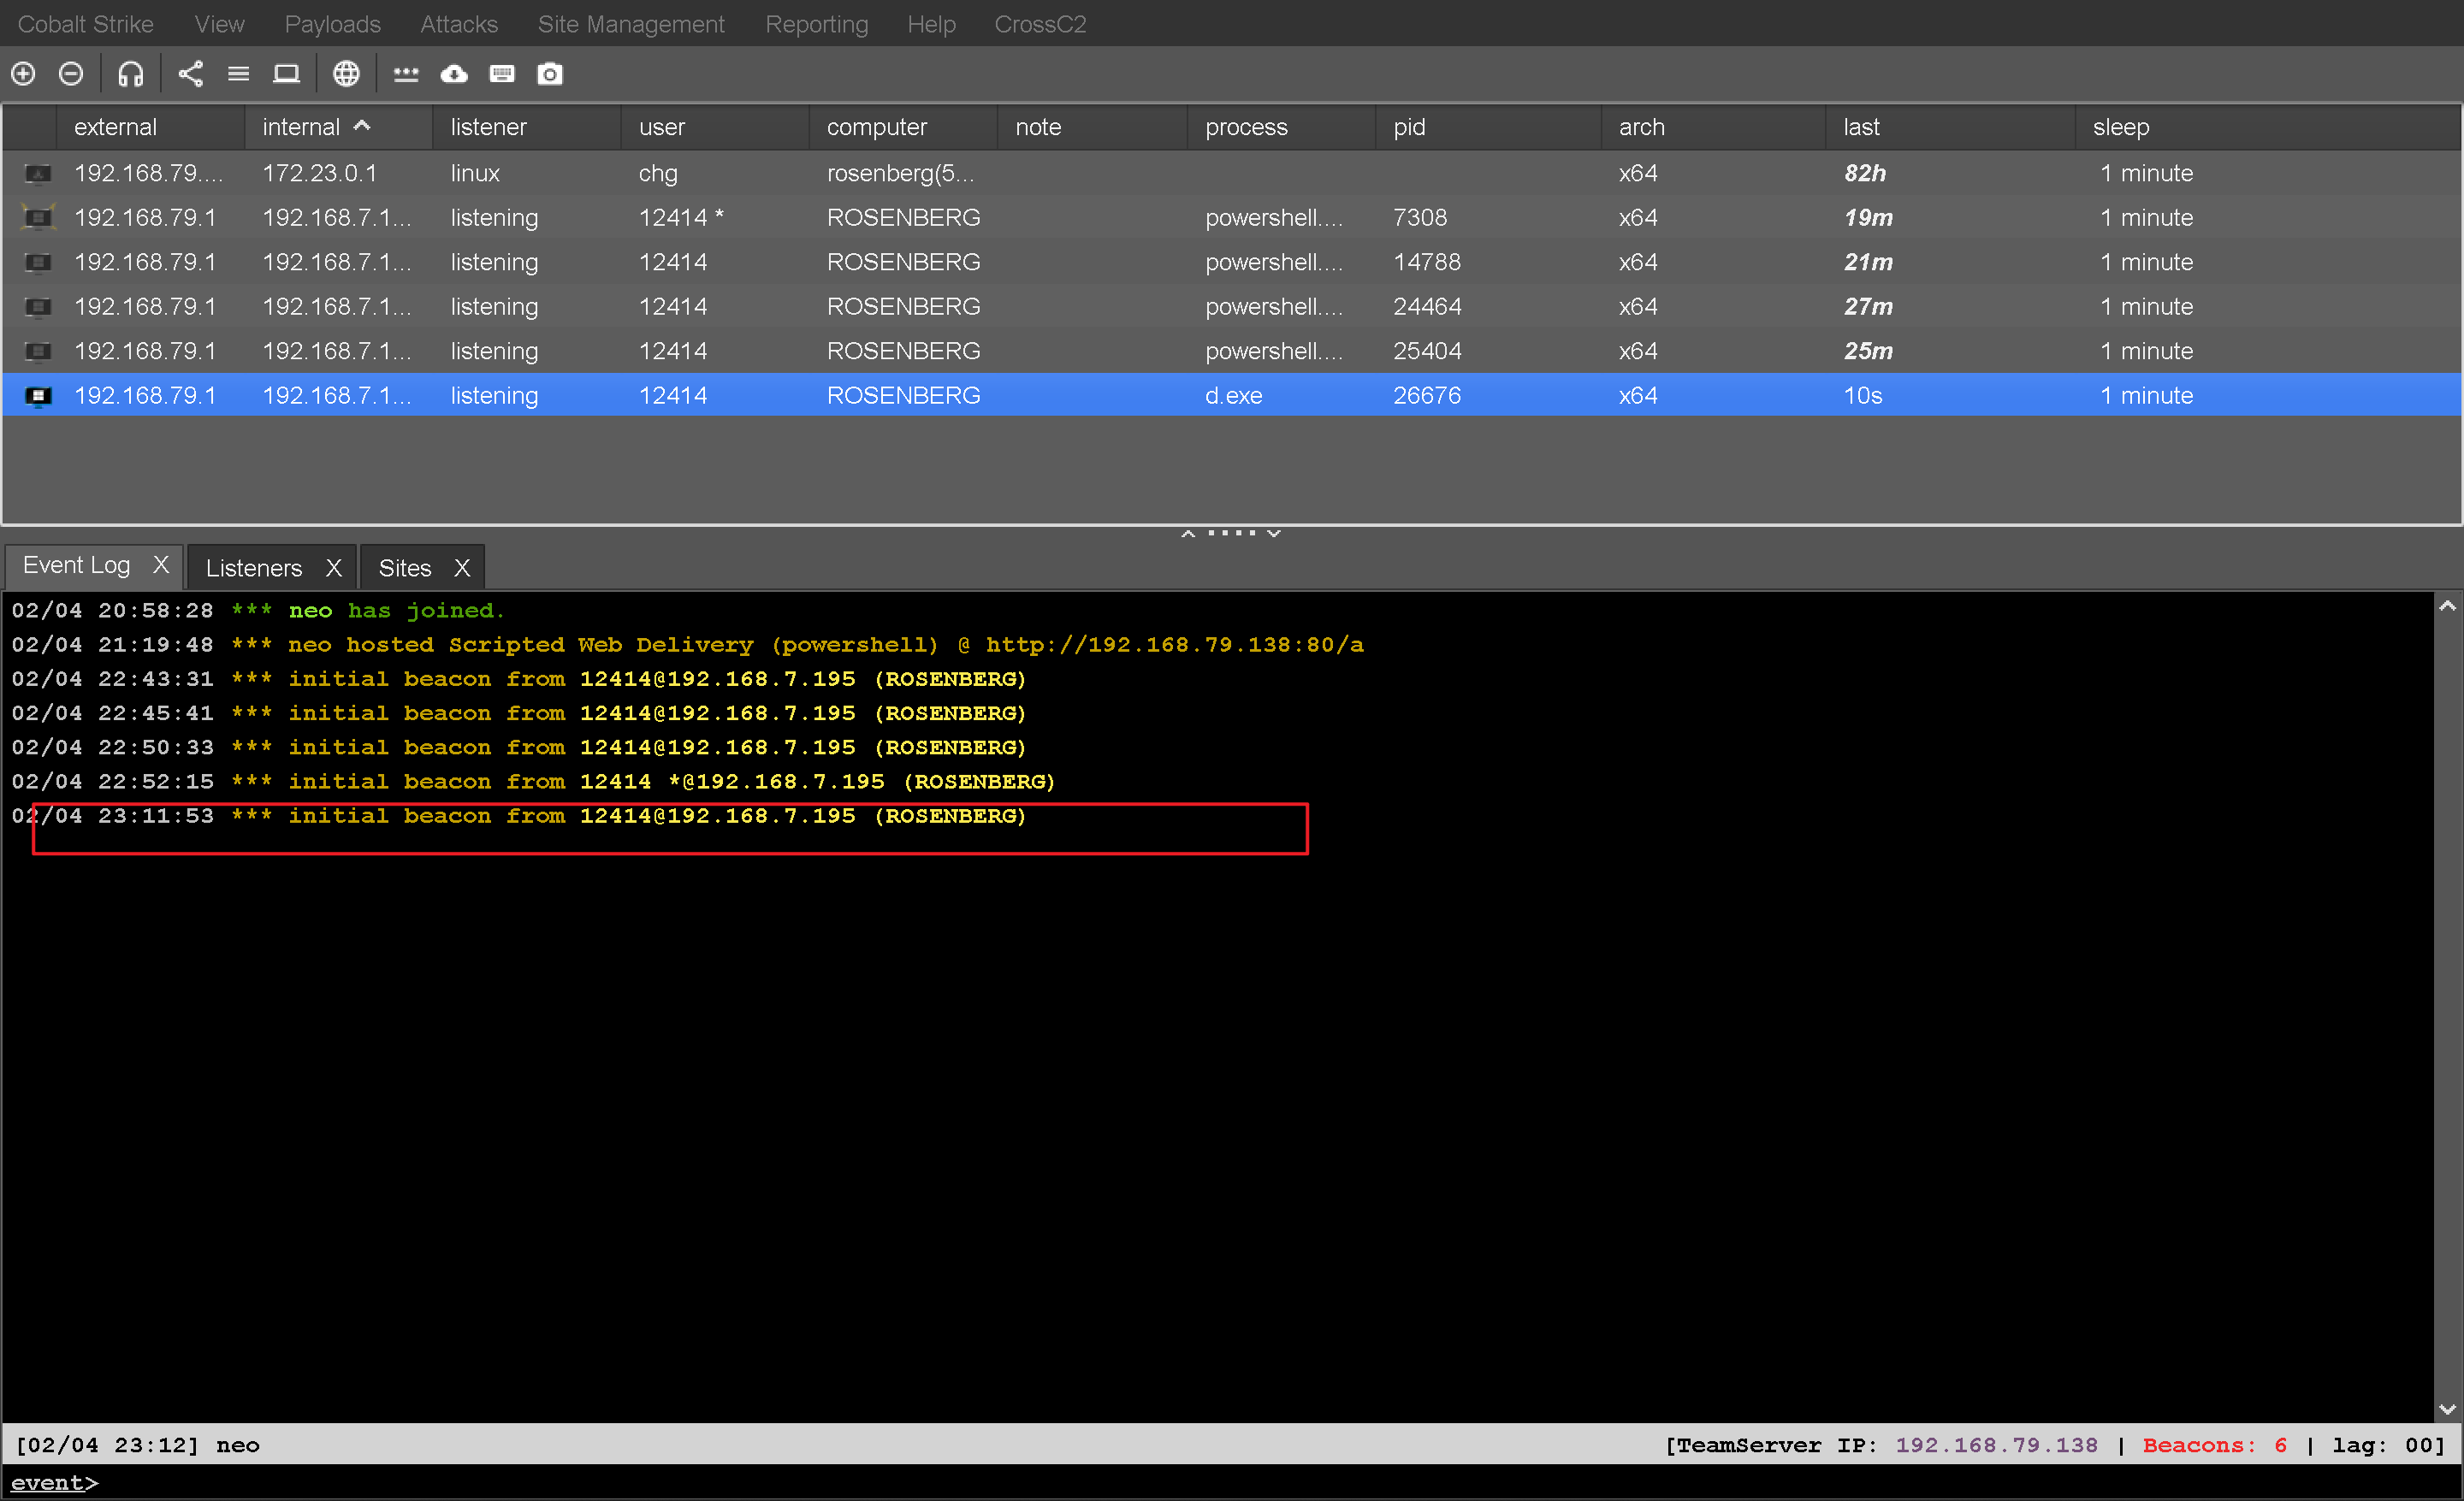Expand the beacon table using divider down arrow

point(1274,534)
